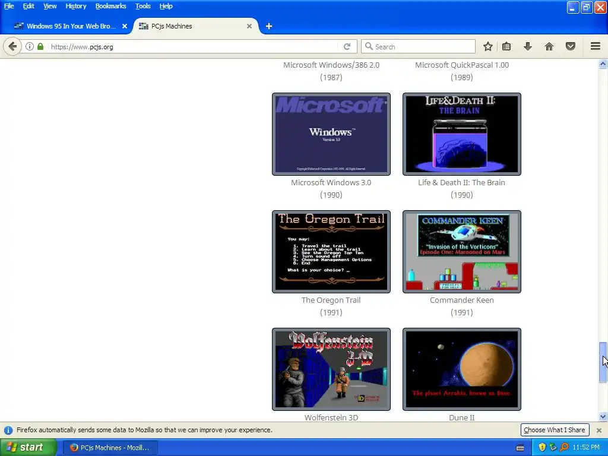Show bookmarks list icon in toolbar
Image resolution: width=608 pixels, height=456 pixels.
coord(506,46)
